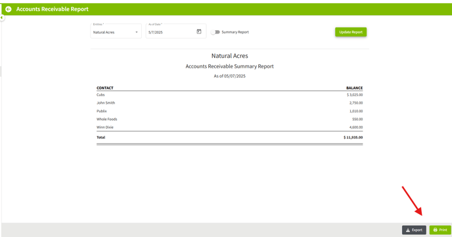Click the Accounts Receivable Report header title
452x237 pixels.
(52, 9)
